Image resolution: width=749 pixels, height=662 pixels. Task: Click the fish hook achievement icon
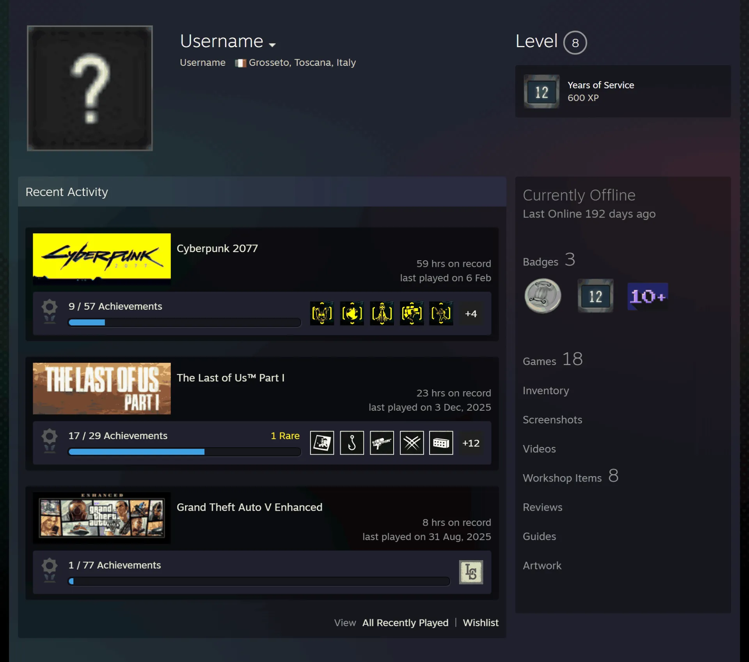pyautogui.click(x=352, y=443)
